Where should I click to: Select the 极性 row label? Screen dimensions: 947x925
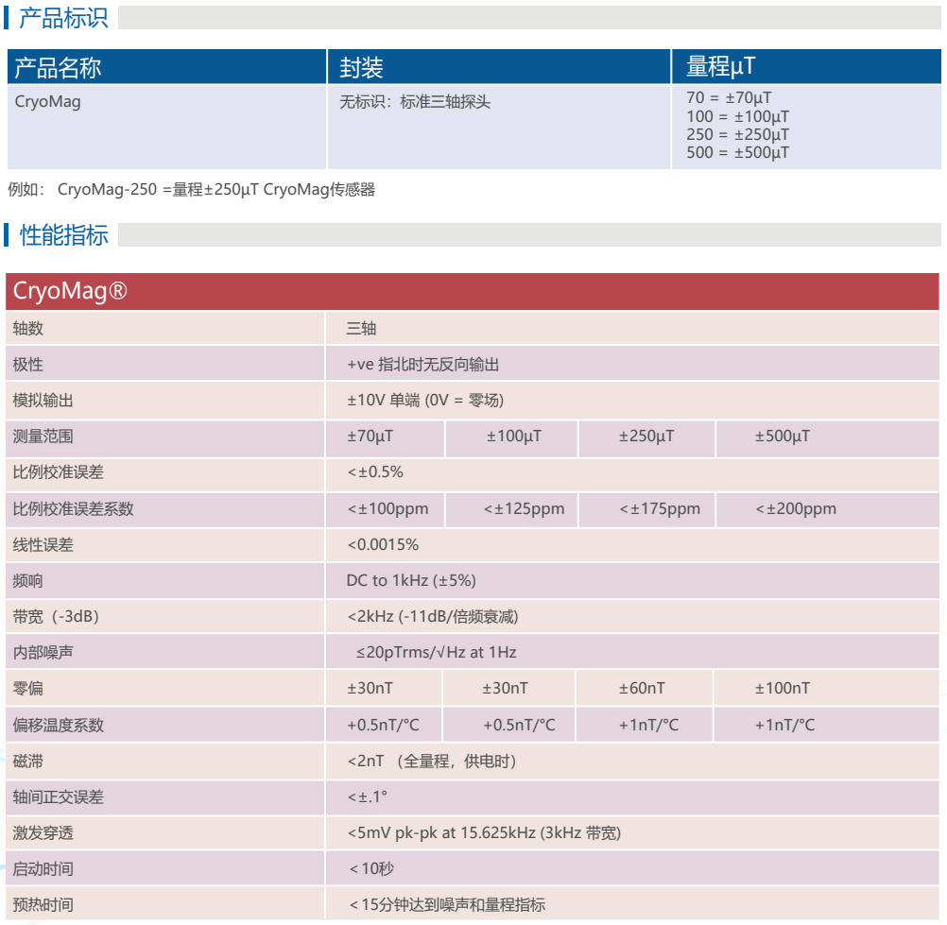pyautogui.click(x=28, y=365)
